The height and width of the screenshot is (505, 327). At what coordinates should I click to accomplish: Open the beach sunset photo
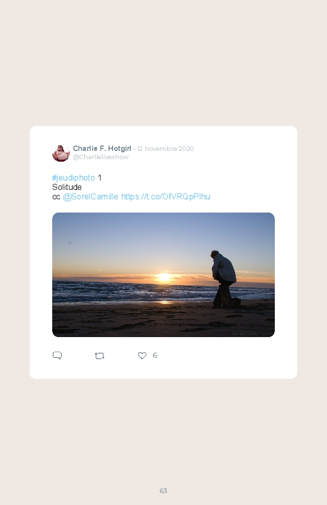pos(163,275)
